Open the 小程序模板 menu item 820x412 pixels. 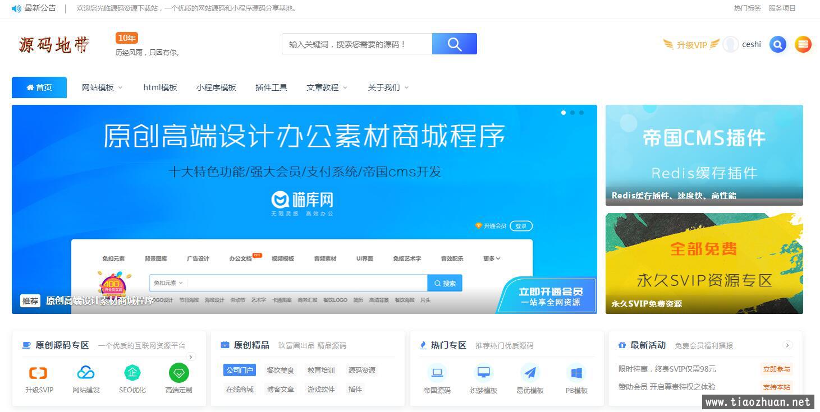216,87
